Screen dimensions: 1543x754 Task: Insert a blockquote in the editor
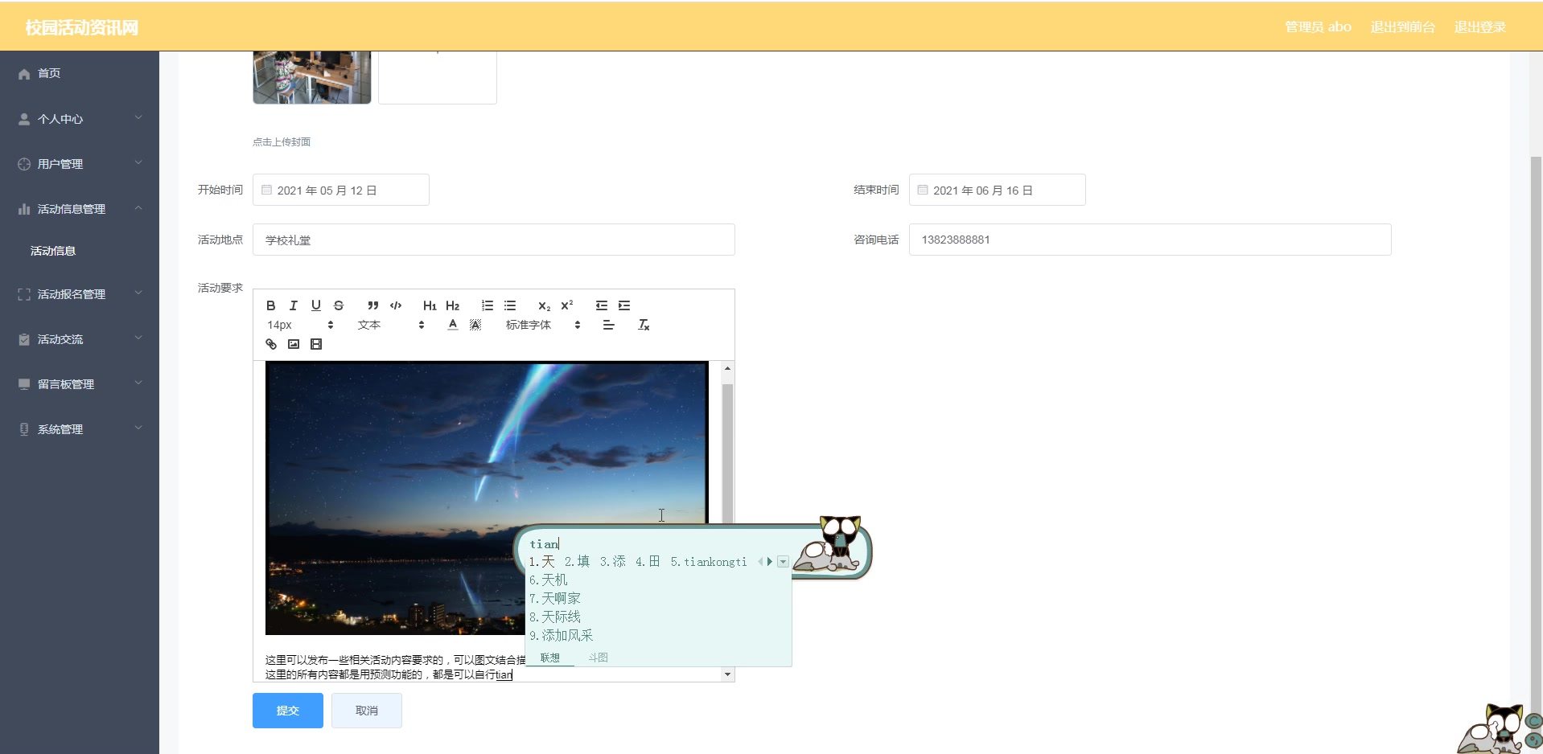click(372, 305)
